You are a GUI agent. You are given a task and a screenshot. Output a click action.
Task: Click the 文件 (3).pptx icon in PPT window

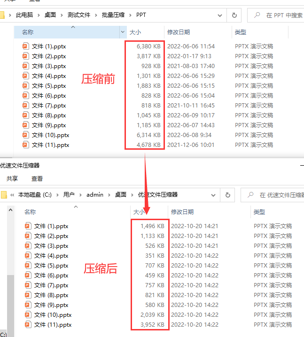(25, 66)
